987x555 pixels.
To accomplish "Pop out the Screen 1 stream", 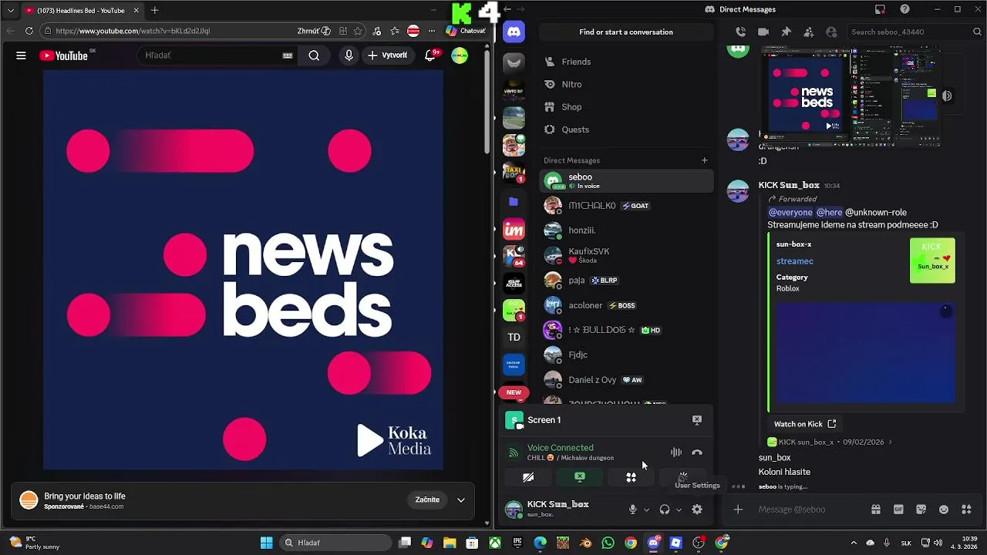I will [x=697, y=420].
